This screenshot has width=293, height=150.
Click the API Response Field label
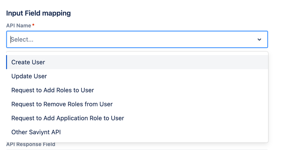31,144
